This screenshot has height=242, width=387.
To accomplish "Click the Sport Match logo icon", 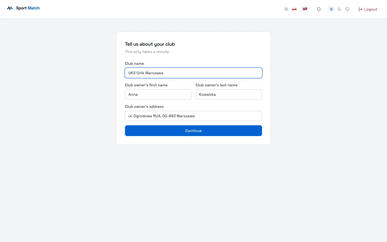I will click(10, 8).
